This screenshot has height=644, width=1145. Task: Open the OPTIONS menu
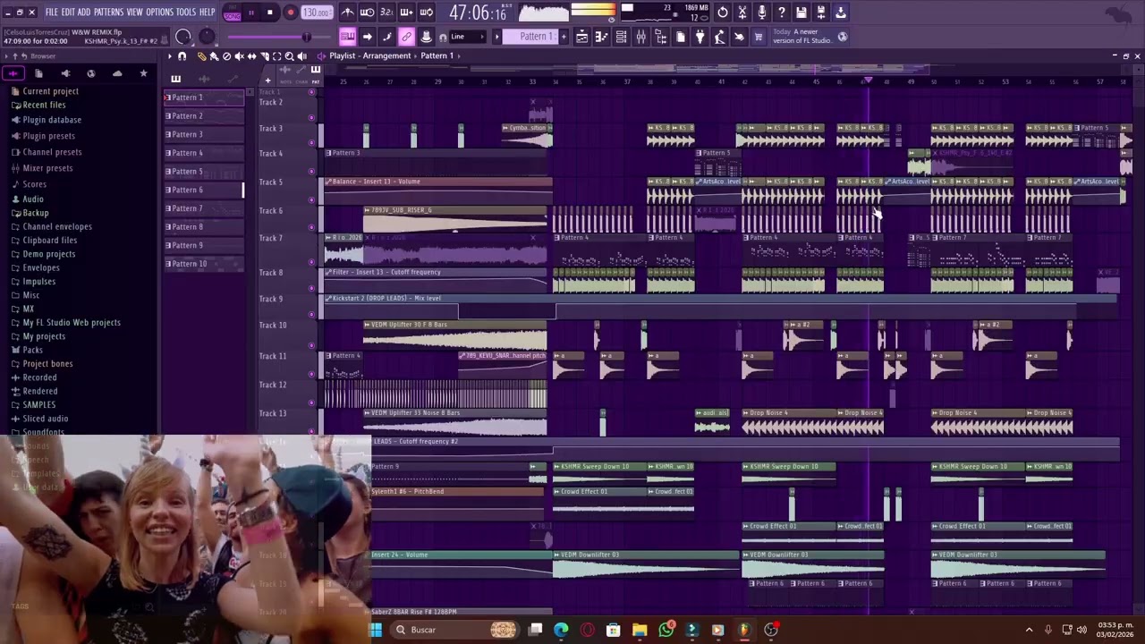click(x=159, y=13)
